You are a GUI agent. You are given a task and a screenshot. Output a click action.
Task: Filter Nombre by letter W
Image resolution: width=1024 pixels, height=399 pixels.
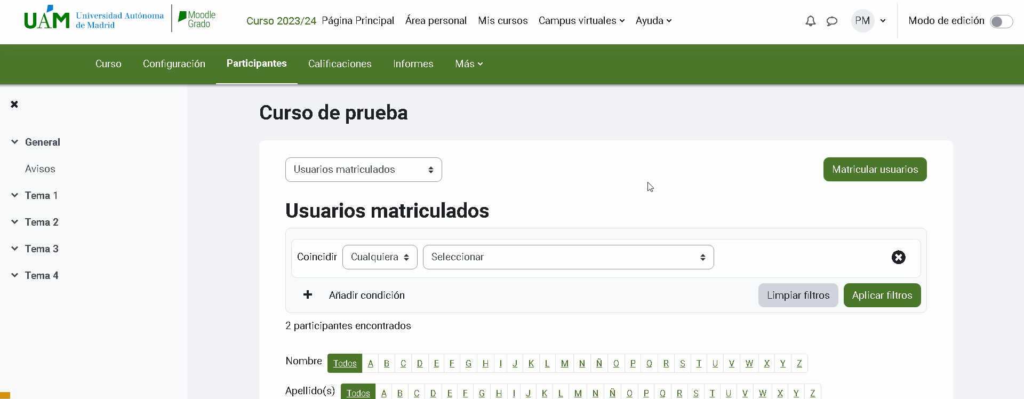[x=749, y=363]
